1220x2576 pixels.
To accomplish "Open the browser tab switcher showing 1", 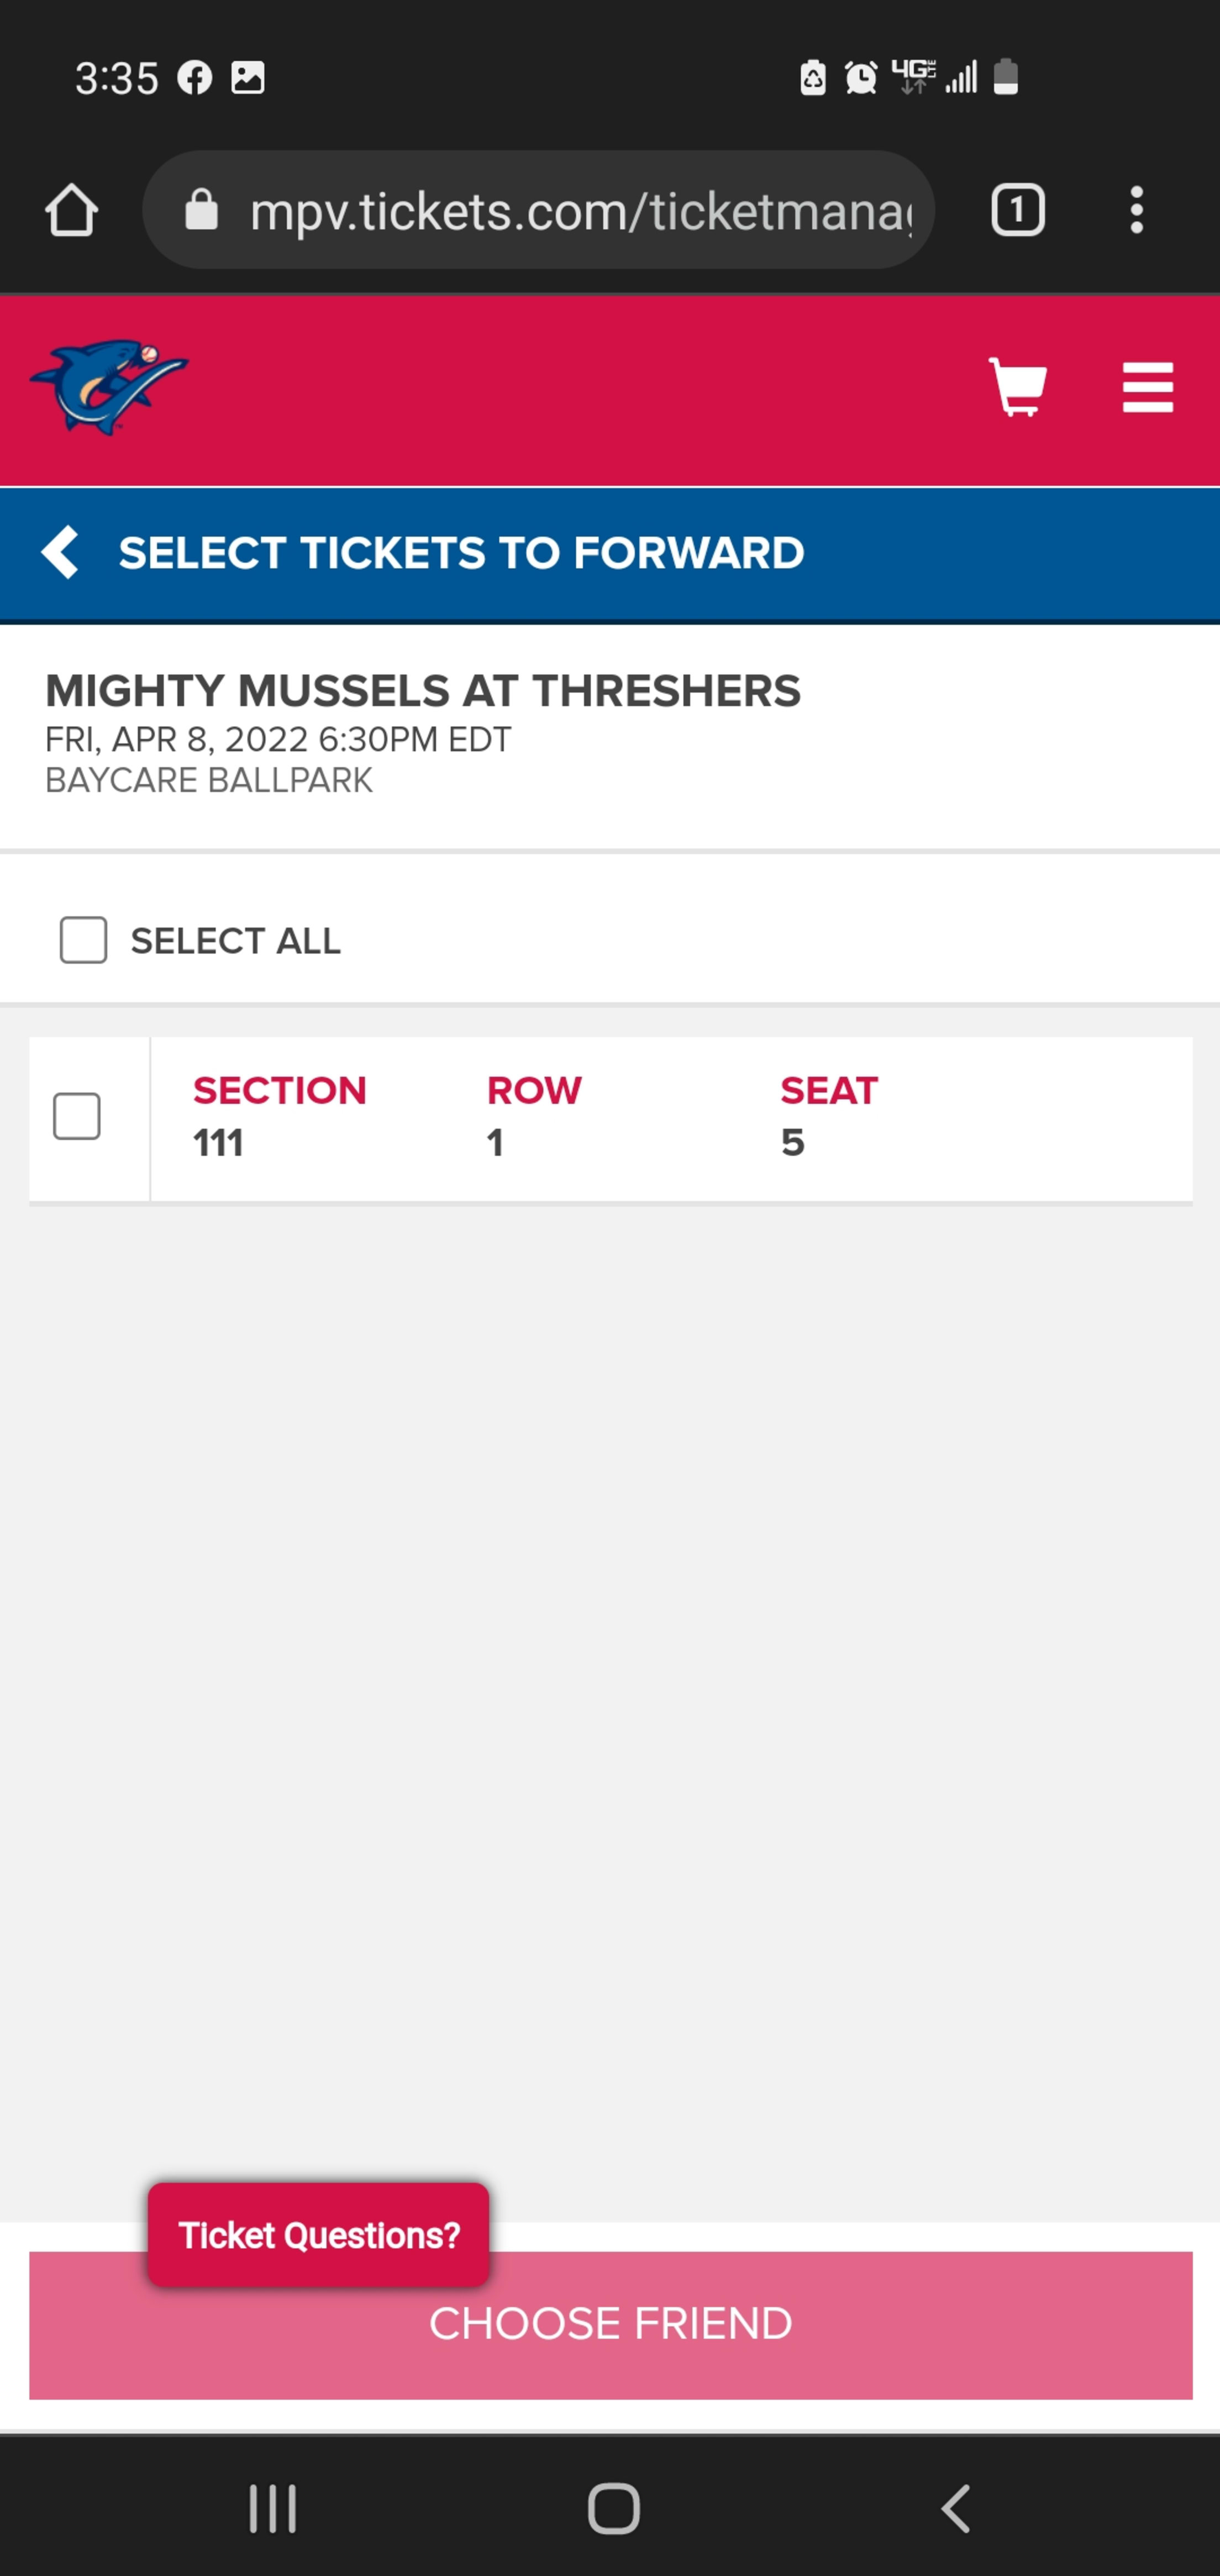I will (1018, 210).
